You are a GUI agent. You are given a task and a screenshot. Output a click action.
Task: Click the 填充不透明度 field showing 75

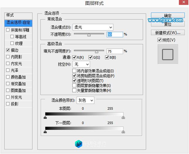pyautogui.click(x=115, y=51)
